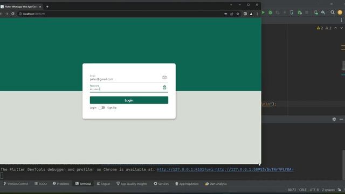Bookmark this page with the star icon
The height and width of the screenshot is (194, 345).
(238, 14)
